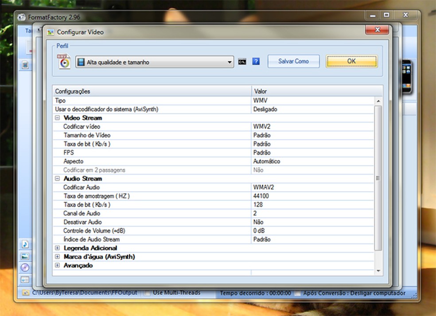
Task: Select the Tamanho de Vídeo row
Action: [213, 135]
